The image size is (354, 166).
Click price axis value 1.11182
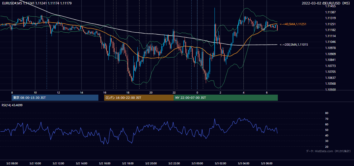coord(330,30)
